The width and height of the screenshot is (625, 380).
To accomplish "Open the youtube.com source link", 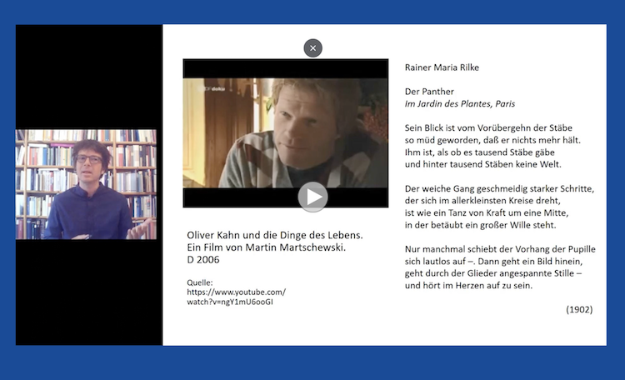I will [x=236, y=292].
